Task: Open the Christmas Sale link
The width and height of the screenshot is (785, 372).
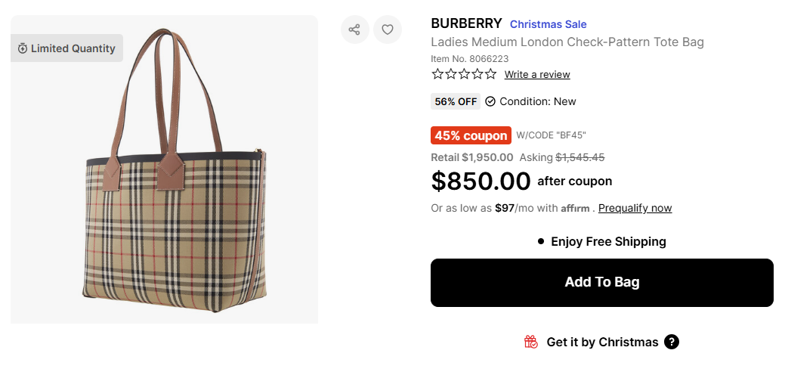Action: 548,24
